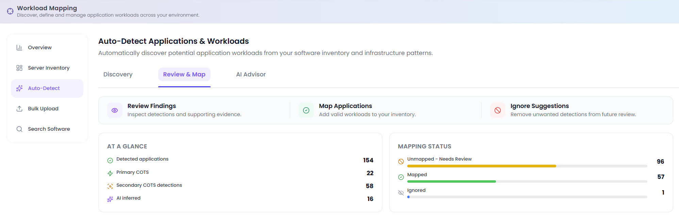
Task: Click the Ignored status label
Action: [416, 190]
